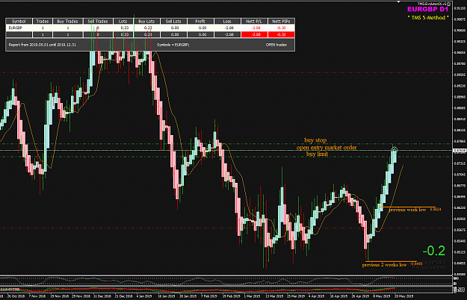Click the 'previous week low' label
467x300 pixels.
(x=407, y=210)
